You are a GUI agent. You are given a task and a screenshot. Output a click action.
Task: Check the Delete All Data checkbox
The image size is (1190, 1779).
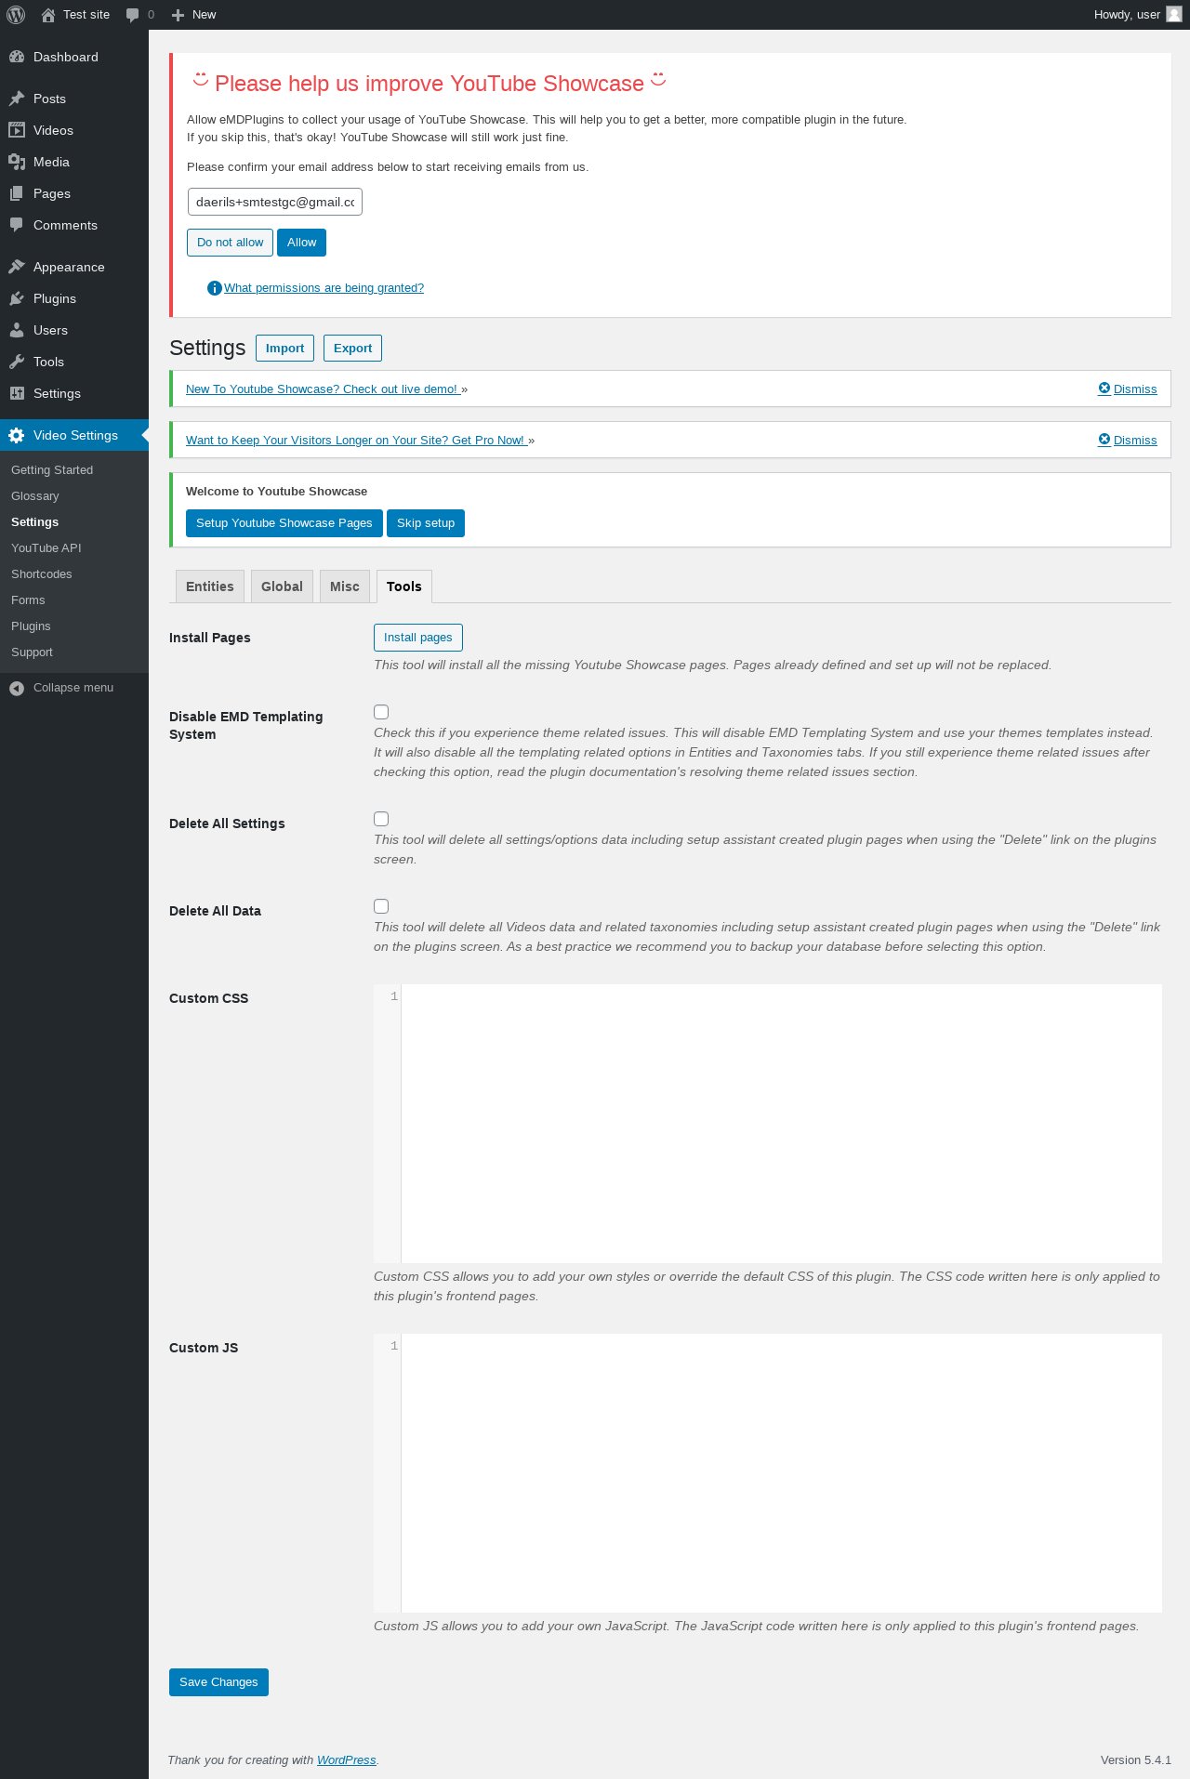pyautogui.click(x=381, y=906)
